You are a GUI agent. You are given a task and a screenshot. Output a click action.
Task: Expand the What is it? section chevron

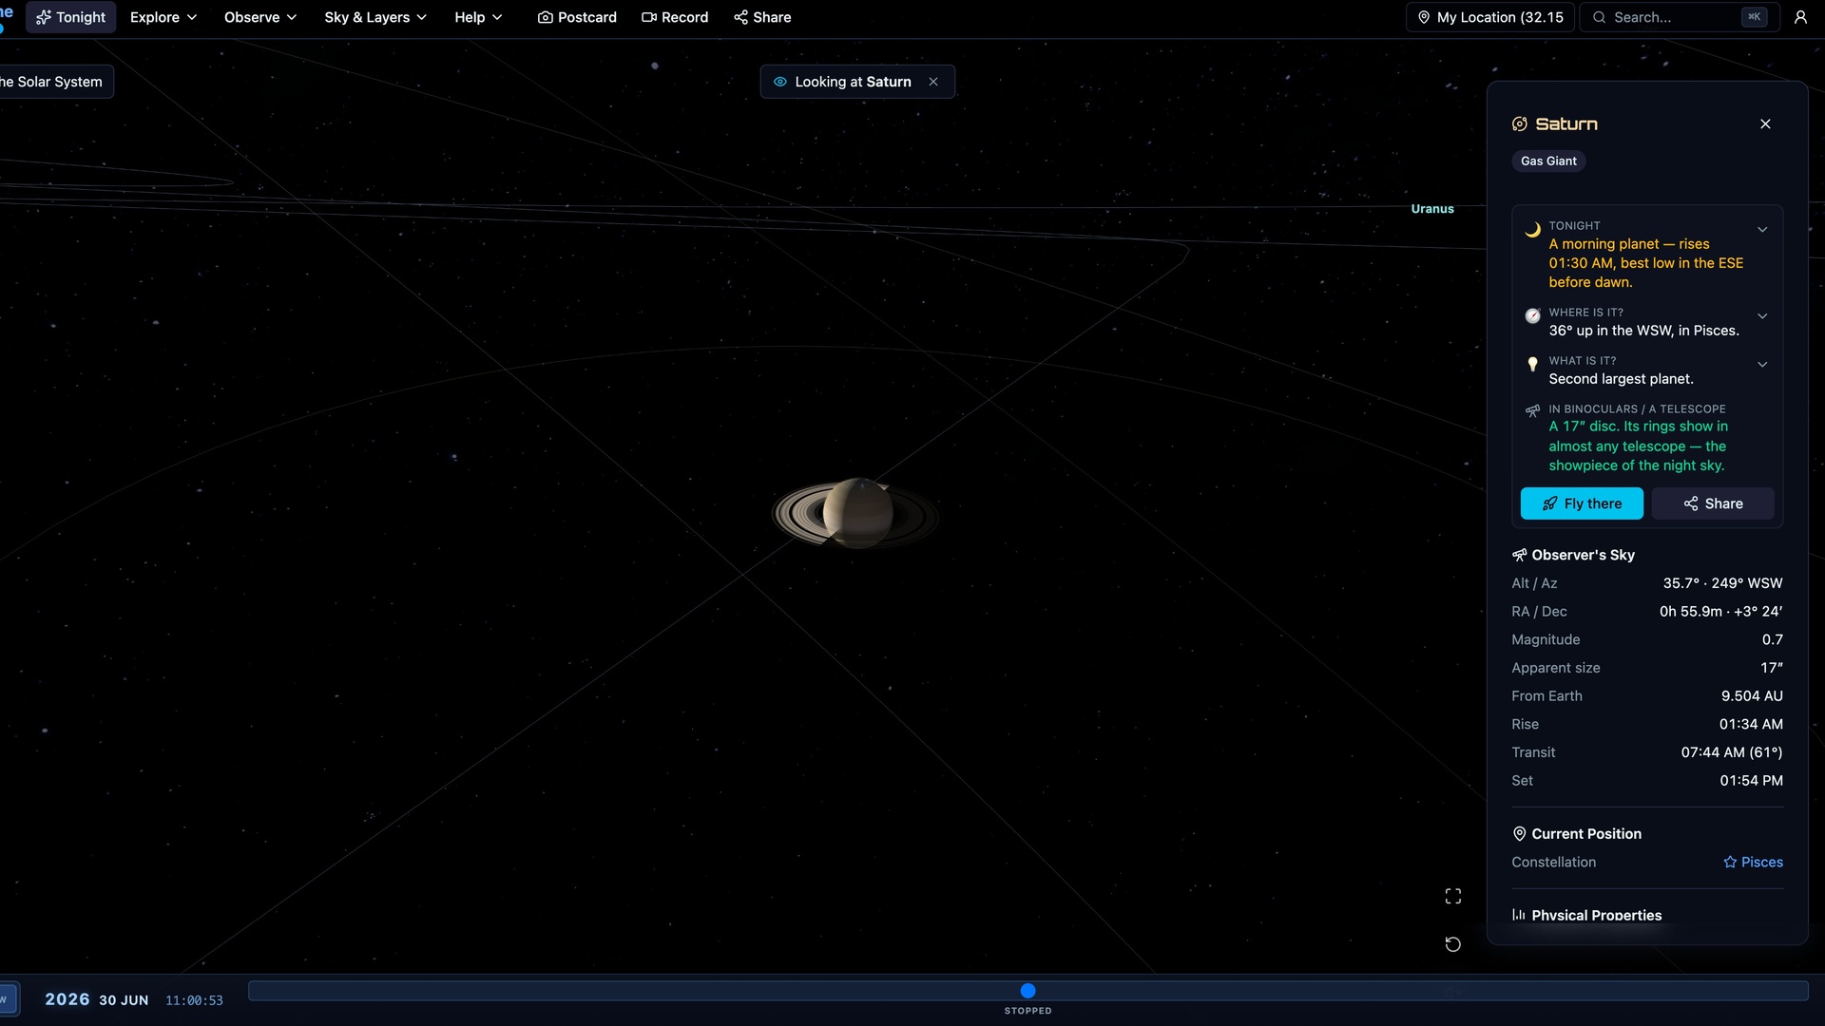click(1762, 364)
